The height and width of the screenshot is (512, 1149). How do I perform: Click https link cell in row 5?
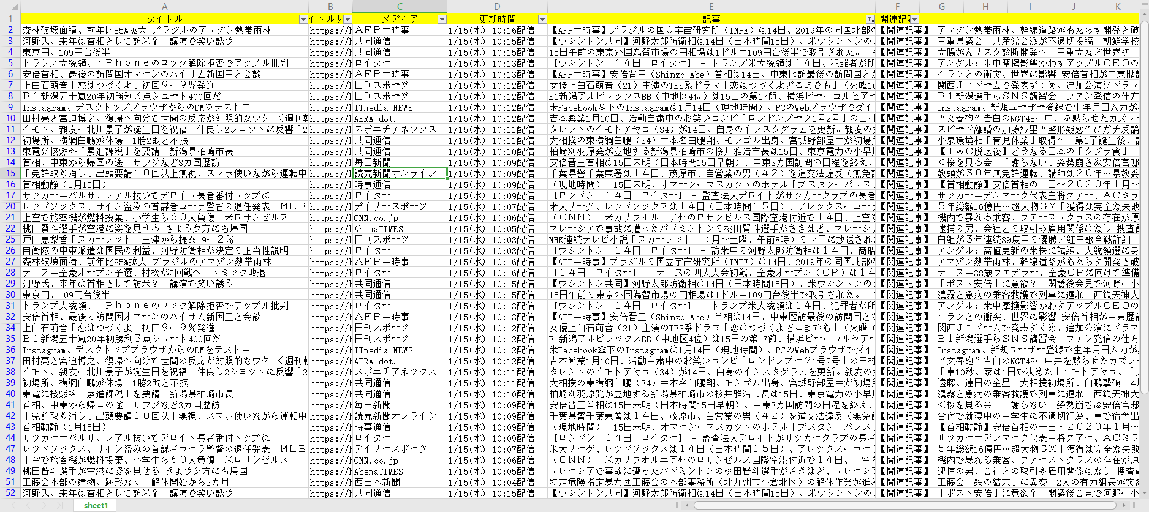330,63
